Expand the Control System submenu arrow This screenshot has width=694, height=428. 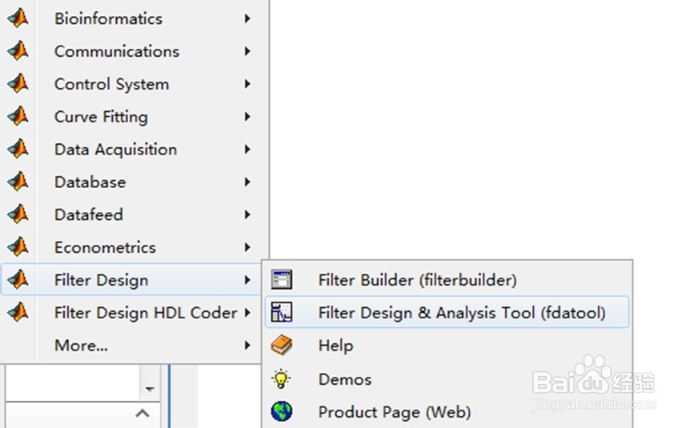247,84
